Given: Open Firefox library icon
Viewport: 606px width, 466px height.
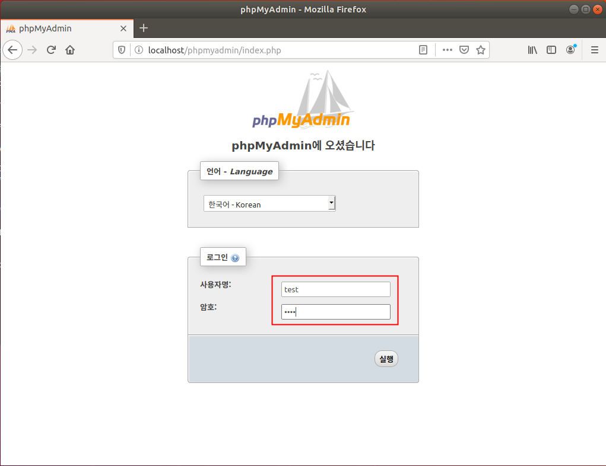Looking at the screenshot, I should pos(532,50).
